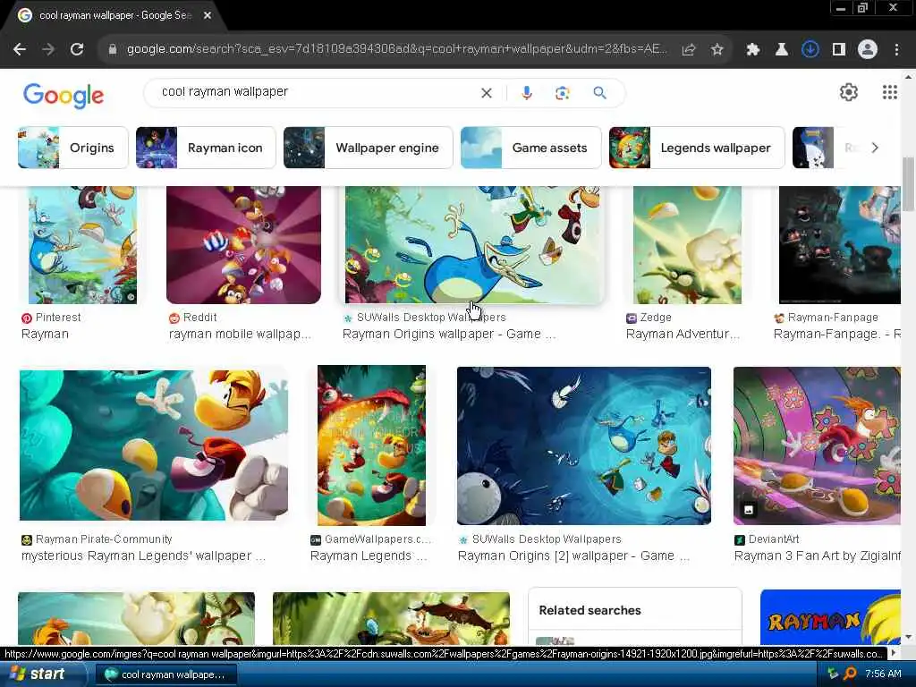The height and width of the screenshot is (687, 916).
Task: Filter by Game assets chip
Action: pos(531,148)
